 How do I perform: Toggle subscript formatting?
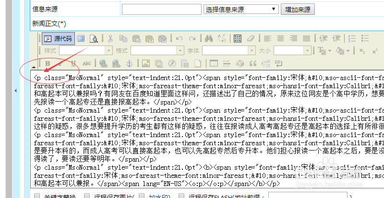coord(362,51)
